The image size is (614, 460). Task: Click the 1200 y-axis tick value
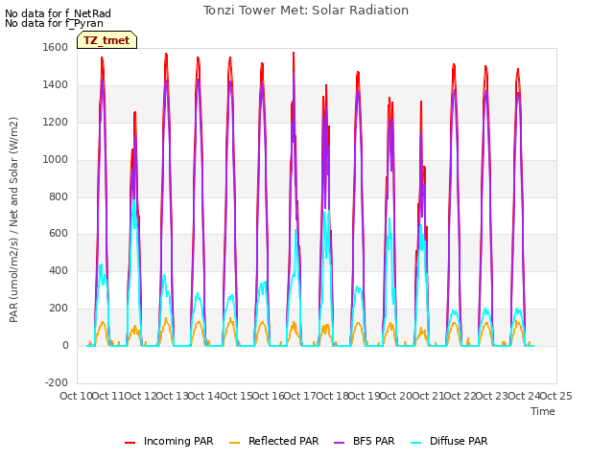coord(56,122)
